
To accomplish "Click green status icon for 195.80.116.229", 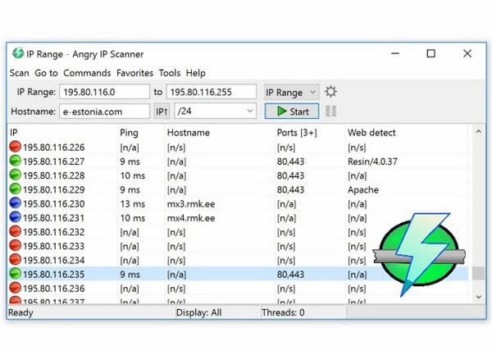I will coord(15,189).
